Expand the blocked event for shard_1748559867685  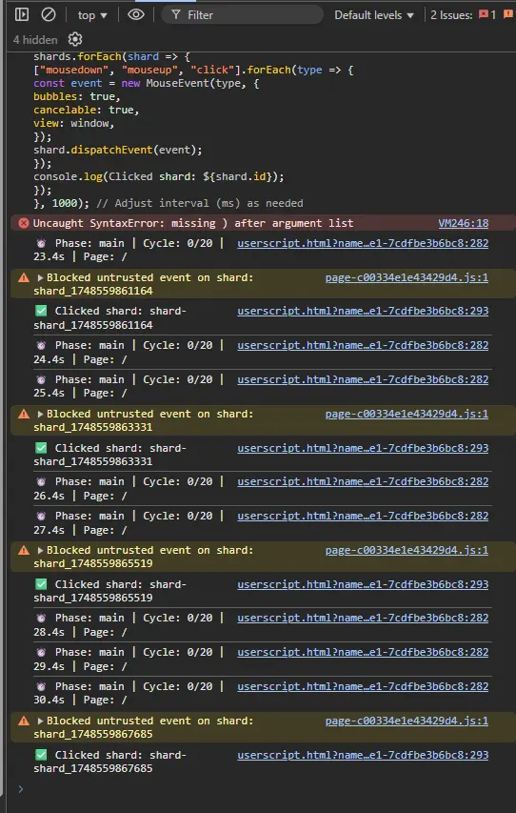coord(40,721)
